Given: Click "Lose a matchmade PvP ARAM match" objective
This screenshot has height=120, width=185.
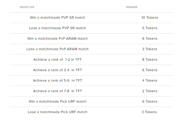Looking at the screenshot, I should point(58,49).
